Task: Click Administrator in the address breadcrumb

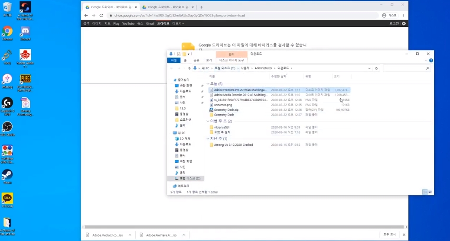Action: [x=263, y=68]
